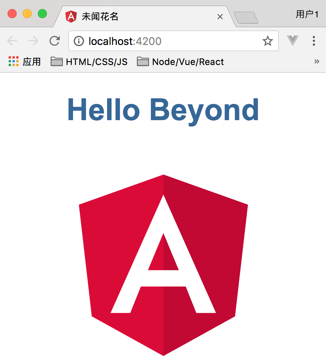Reload the localhost page

(55, 41)
